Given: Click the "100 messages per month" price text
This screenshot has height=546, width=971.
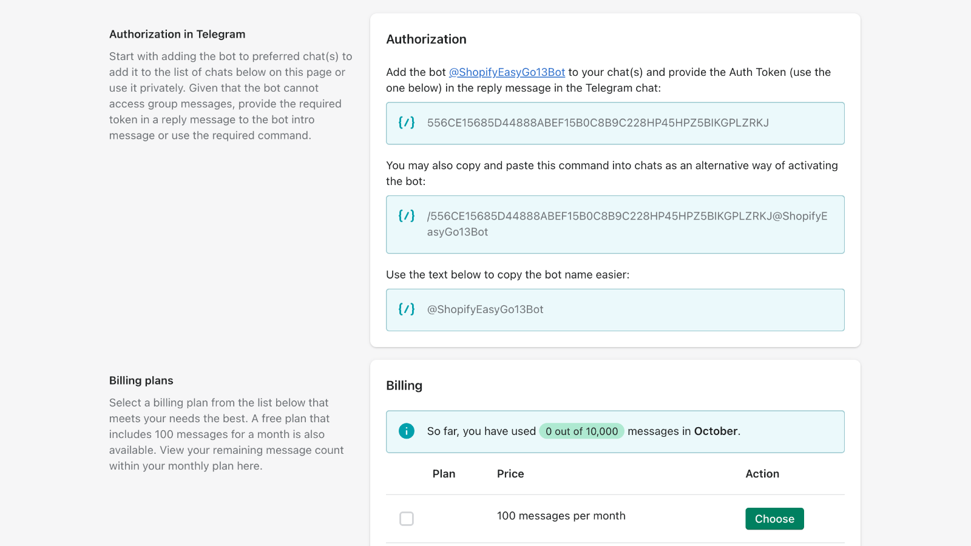Looking at the screenshot, I should [561, 516].
